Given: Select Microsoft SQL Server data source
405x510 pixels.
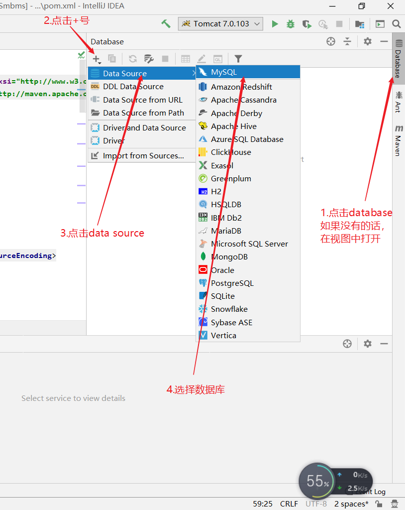Looking at the screenshot, I should (x=248, y=244).
